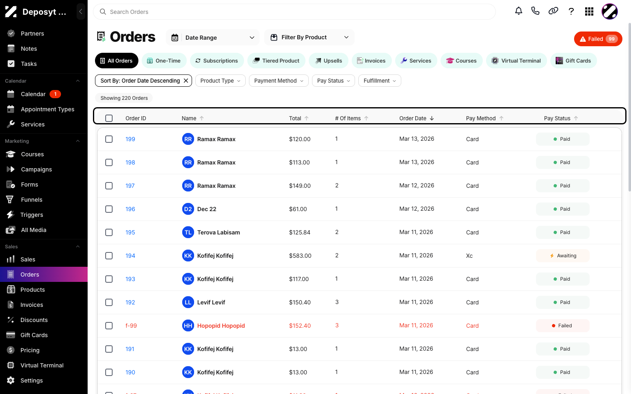Remove the Sort By Order Date filter
631x394 pixels.
186,81
